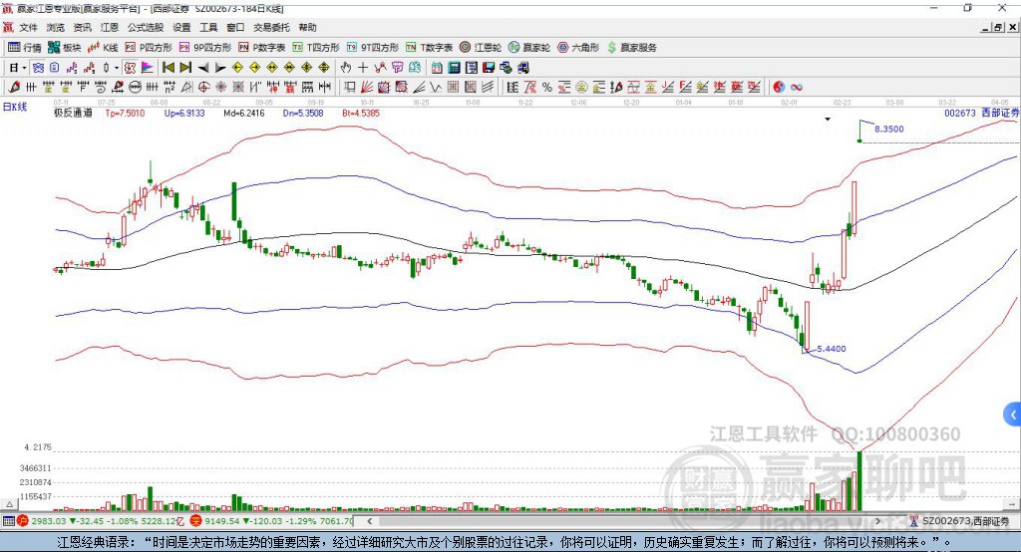
Task: Open the 9P四方形 tool
Action: (x=205, y=48)
